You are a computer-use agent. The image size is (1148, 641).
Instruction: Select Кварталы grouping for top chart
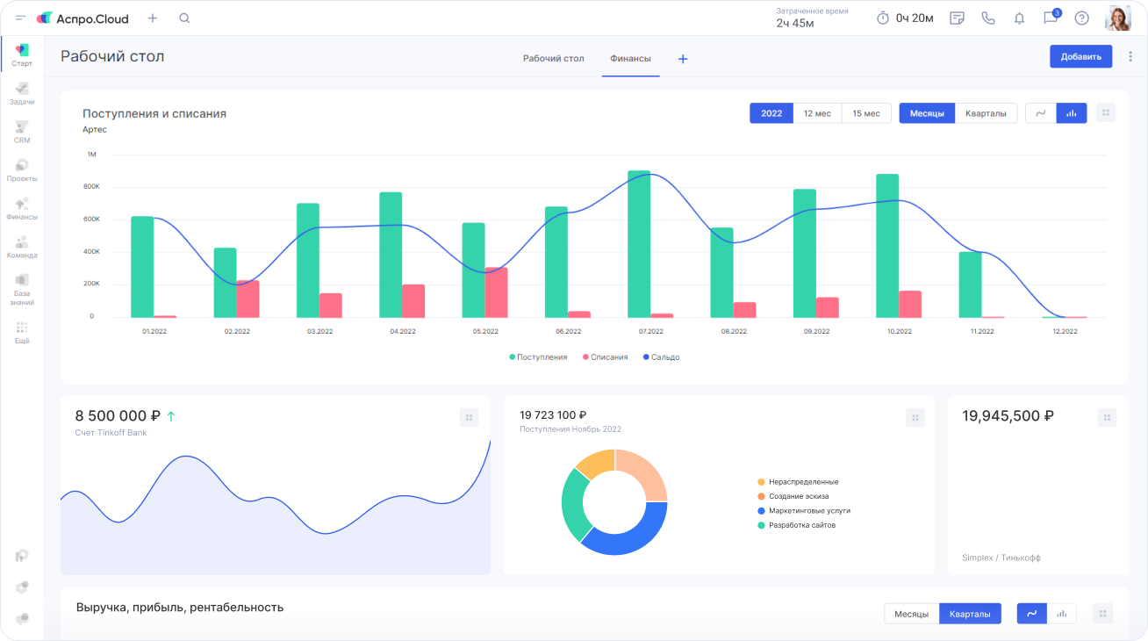point(986,113)
